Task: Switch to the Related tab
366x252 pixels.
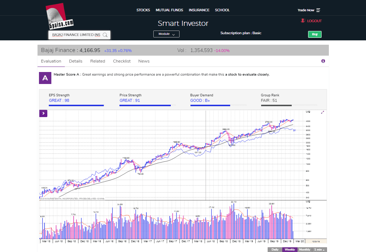Action: point(98,61)
